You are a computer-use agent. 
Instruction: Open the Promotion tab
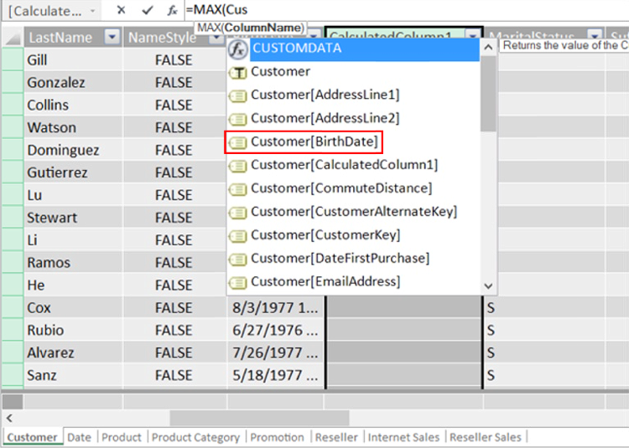tap(278, 437)
